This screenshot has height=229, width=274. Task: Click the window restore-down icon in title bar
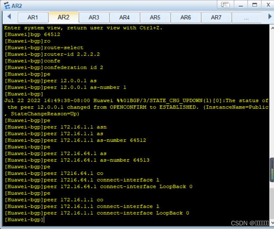pos(226,5)
